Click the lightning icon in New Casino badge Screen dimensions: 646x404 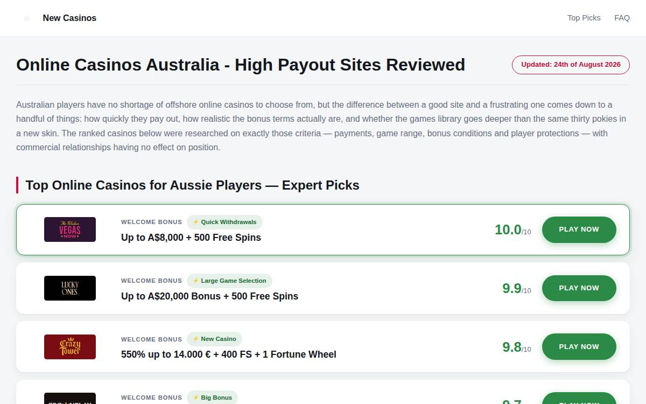(x=196, y=339)
